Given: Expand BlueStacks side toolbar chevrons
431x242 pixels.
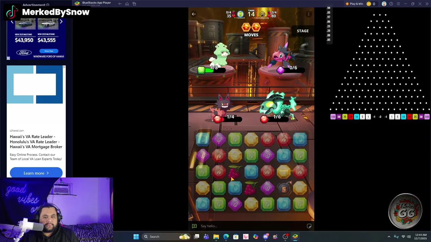Looking at the screenshot, I should (427, 4).
